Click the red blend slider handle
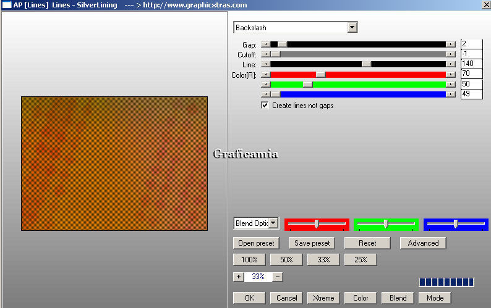Screen dimensions: 491x308 coord(317,223)
